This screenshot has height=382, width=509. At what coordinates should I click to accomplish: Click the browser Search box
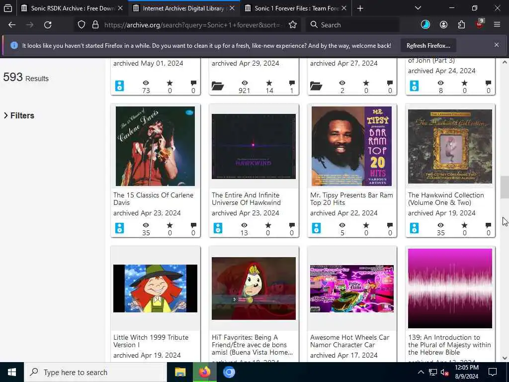(352, 25)
